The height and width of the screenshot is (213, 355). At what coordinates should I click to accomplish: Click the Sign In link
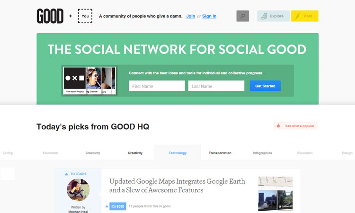pos(209,16)
